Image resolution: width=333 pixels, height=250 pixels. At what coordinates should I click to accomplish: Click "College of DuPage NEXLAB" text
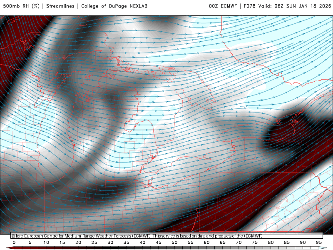click(114, 6)
